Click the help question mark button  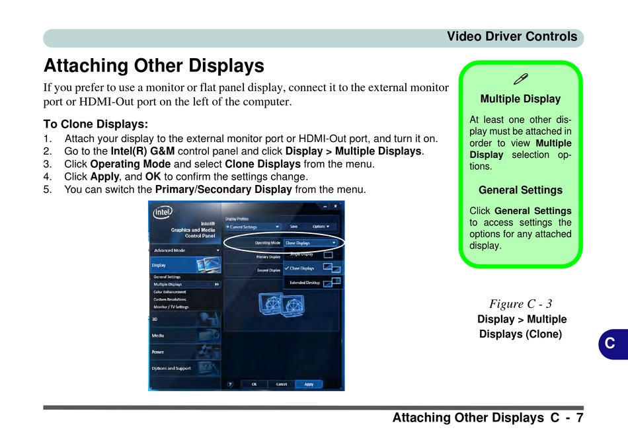pos(230,385)
